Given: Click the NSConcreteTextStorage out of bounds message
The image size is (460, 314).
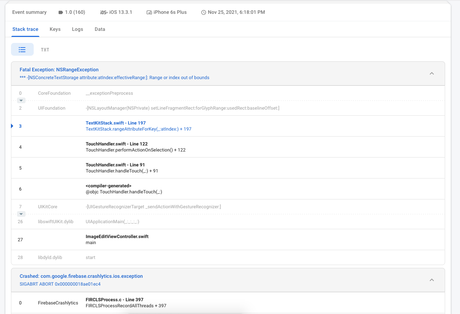Looking at the screenshot, I should point(115,78).
